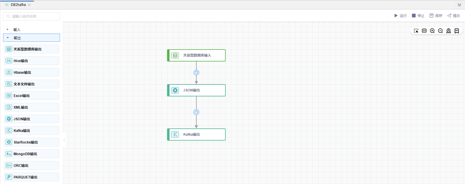This screenshot has width=465, height=184.
Task: Switch to the DB2kafka tab
Action: [18, 5]
